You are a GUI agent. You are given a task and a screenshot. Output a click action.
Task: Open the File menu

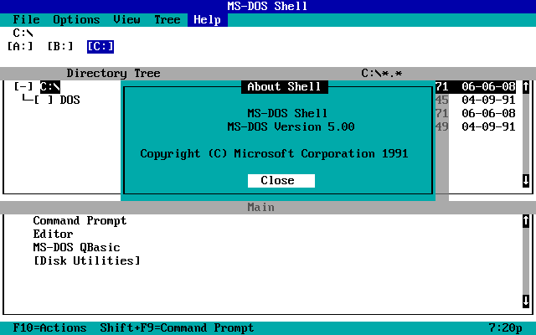coord(26,19)
